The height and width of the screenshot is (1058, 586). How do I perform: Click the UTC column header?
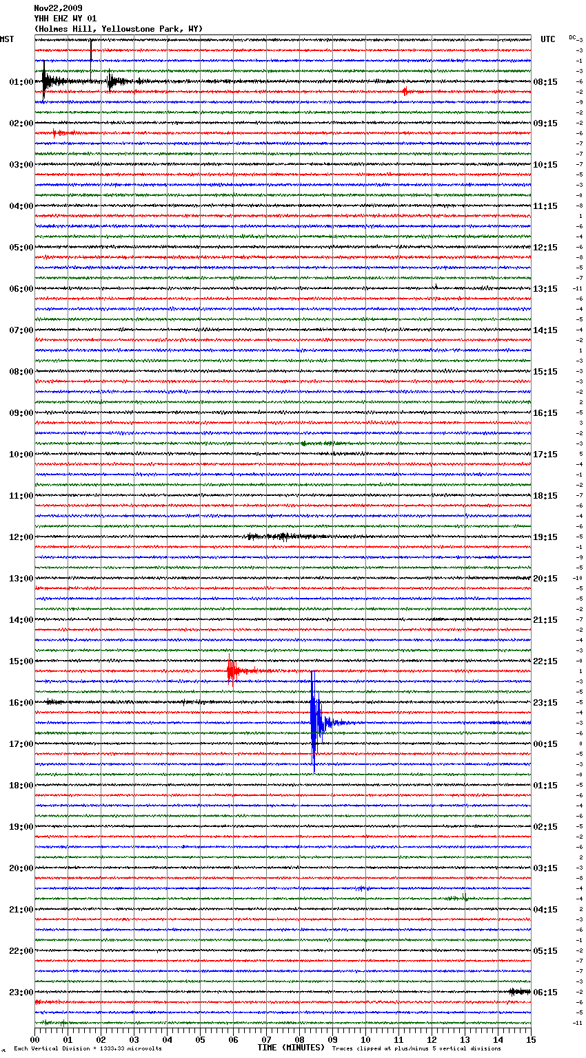point(547,39)
